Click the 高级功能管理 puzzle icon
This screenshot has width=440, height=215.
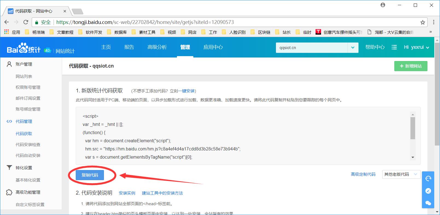click(9, 192)
